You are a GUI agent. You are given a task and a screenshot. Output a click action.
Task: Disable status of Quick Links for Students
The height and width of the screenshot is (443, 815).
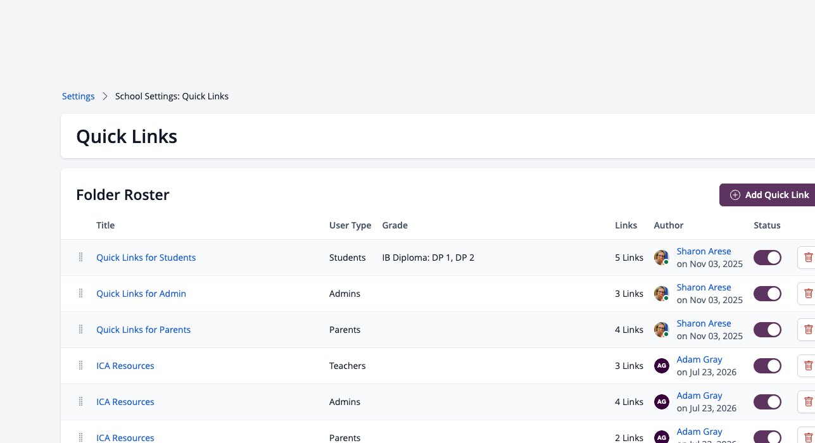point(768,258)
